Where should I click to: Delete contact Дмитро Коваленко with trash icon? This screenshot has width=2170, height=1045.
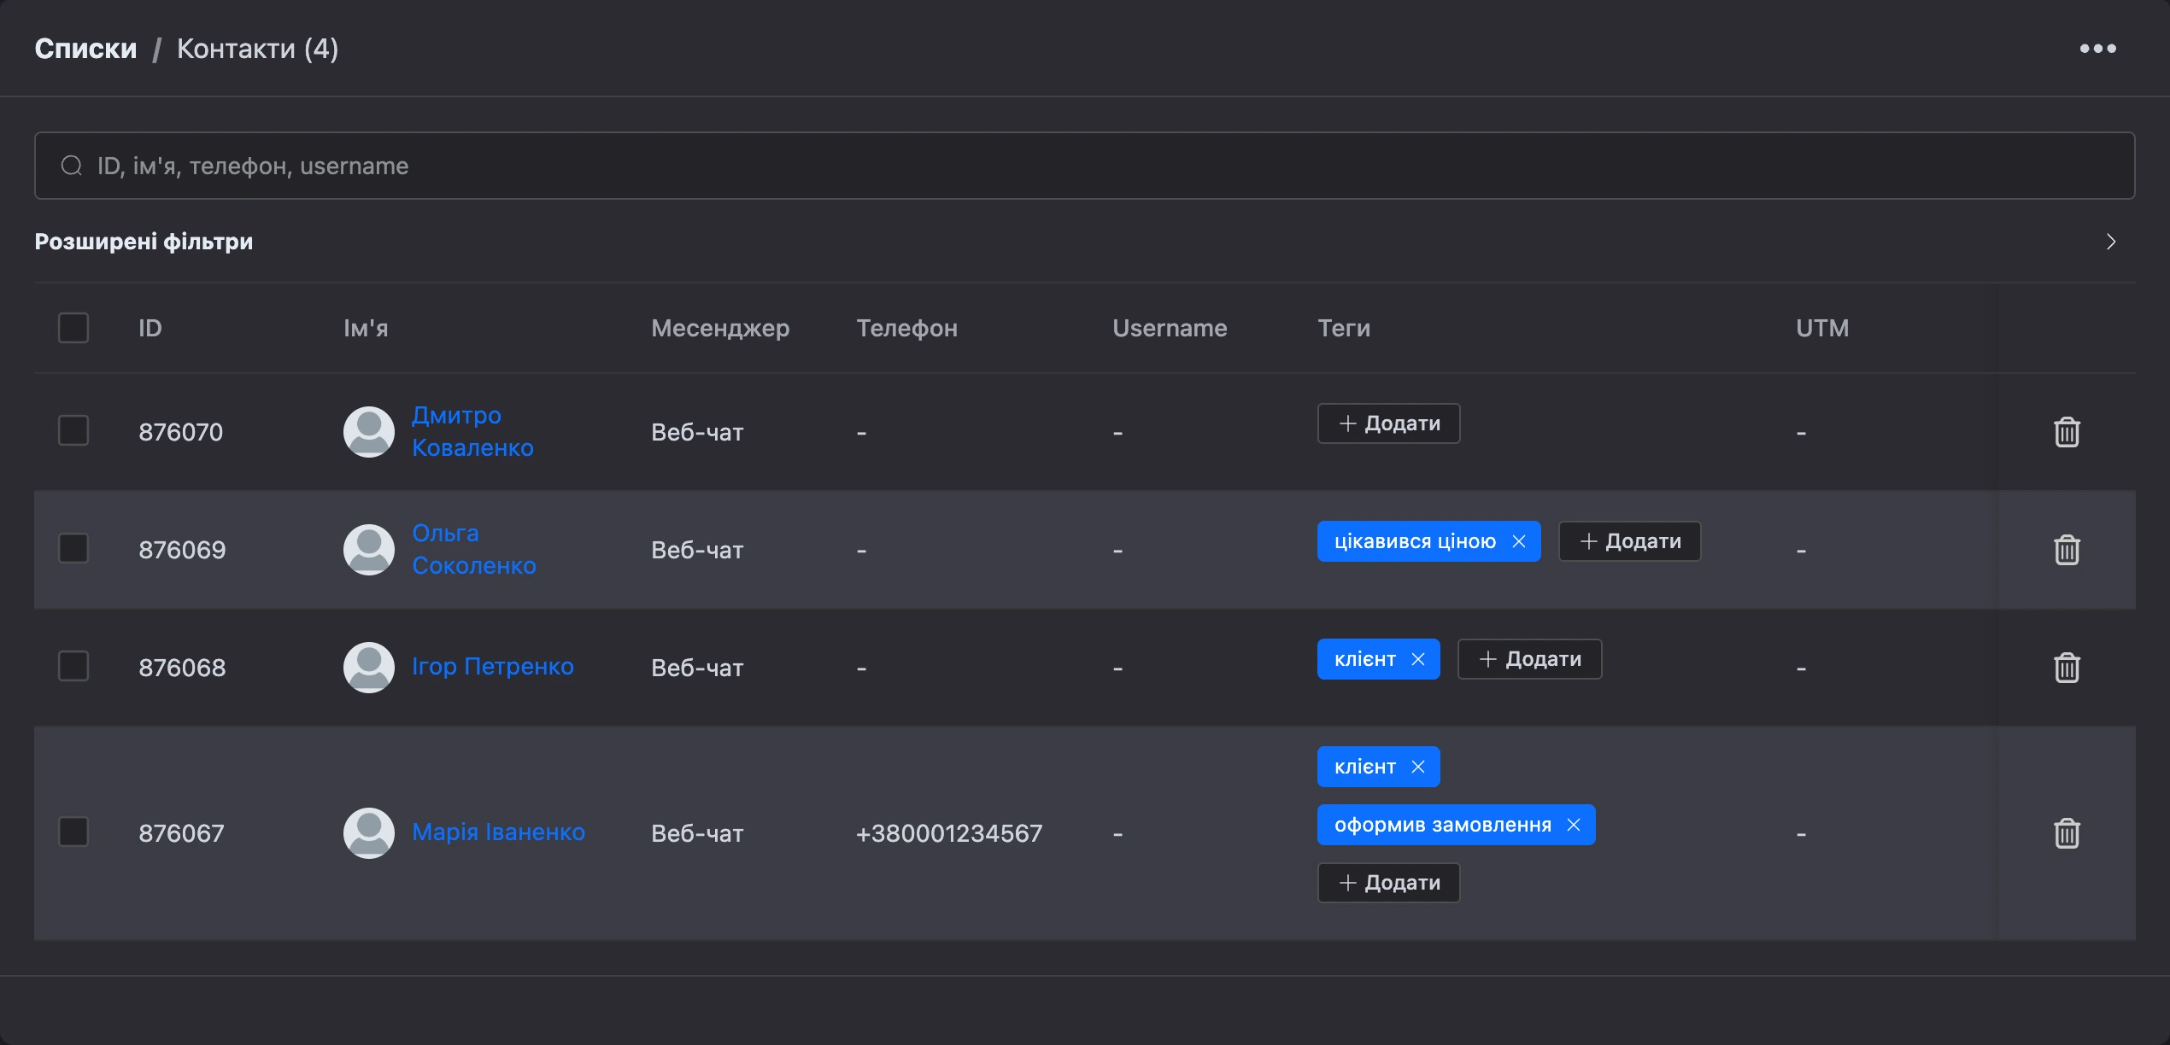2067,432
